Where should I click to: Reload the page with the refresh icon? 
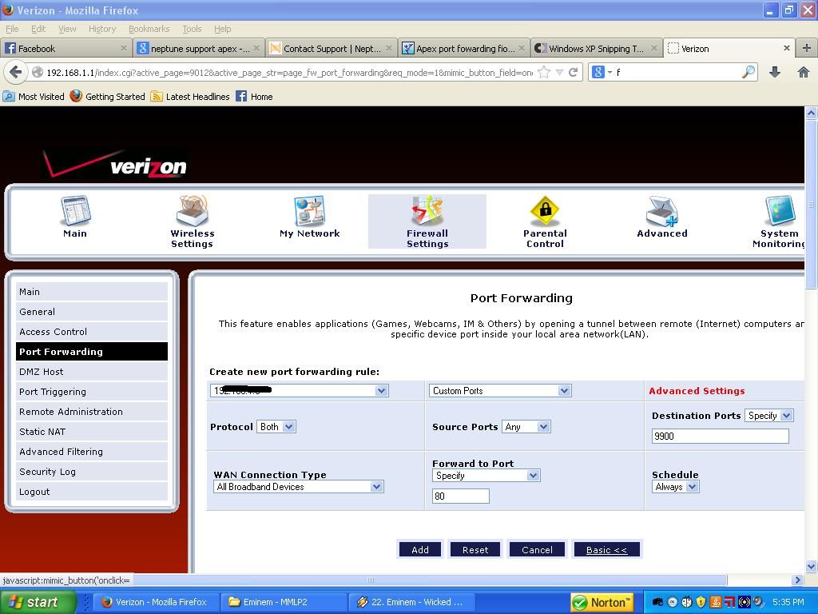[x=573, y=72]
